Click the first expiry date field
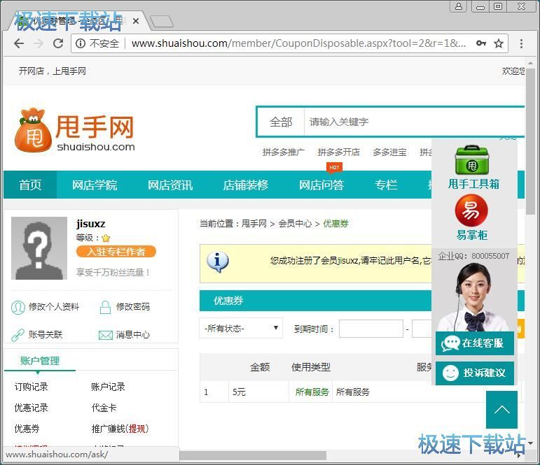This screenshot has height=465, width=540. [x=371, y=329]
